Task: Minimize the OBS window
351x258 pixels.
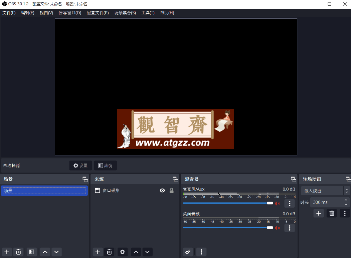Action: 314,4
